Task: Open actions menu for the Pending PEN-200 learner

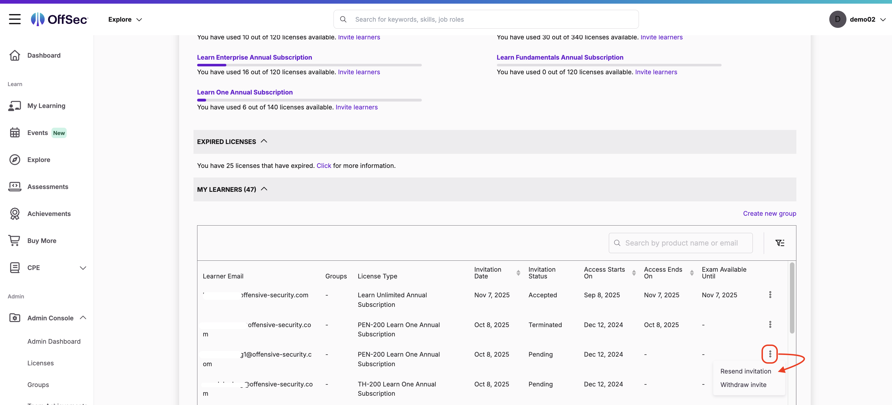Action: point(770,354)
